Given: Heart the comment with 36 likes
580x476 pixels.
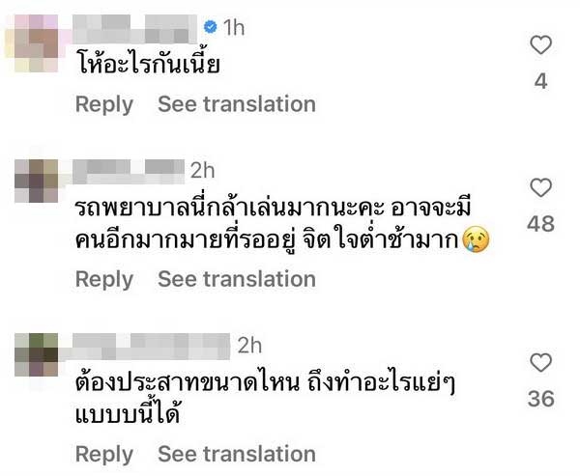Looking at the screenshot, I should point(541,363).
